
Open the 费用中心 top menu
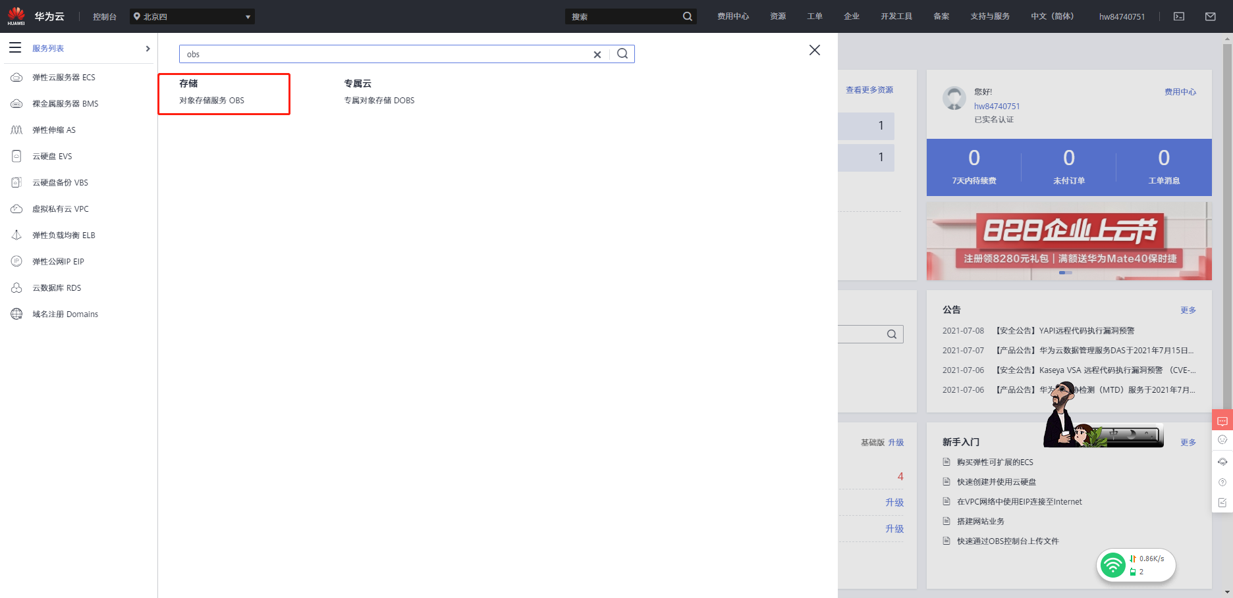[733, 16]
